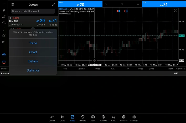Open the Settings tab in bottom bar
This screenshot has width=186, height=123.
tap(134, 118)
